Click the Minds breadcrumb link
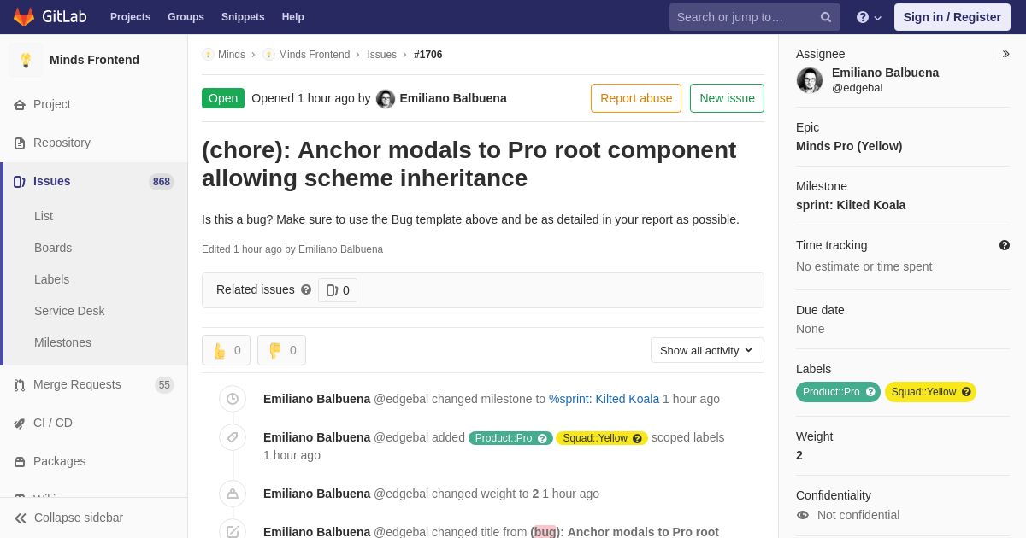 click(x=232, y=55)
